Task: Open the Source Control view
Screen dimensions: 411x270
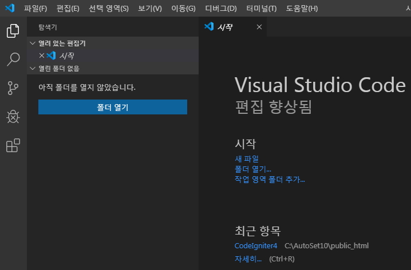Action: 13,88
